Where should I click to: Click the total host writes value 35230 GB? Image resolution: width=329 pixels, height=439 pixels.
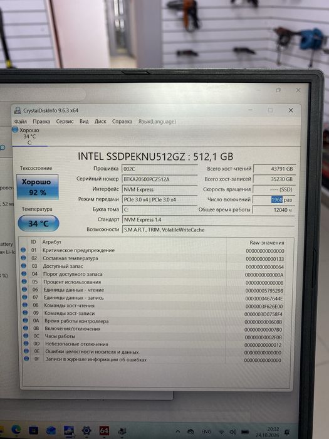pos(274,179)
